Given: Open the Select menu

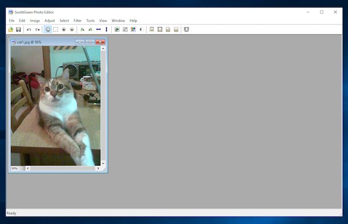Looking at the screenshot, I should (64, 21).
